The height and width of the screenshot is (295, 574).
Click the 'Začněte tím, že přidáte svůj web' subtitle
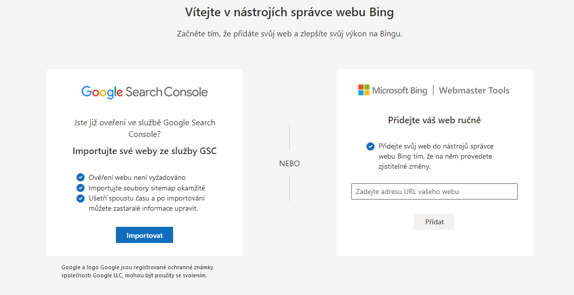[289, 34]
